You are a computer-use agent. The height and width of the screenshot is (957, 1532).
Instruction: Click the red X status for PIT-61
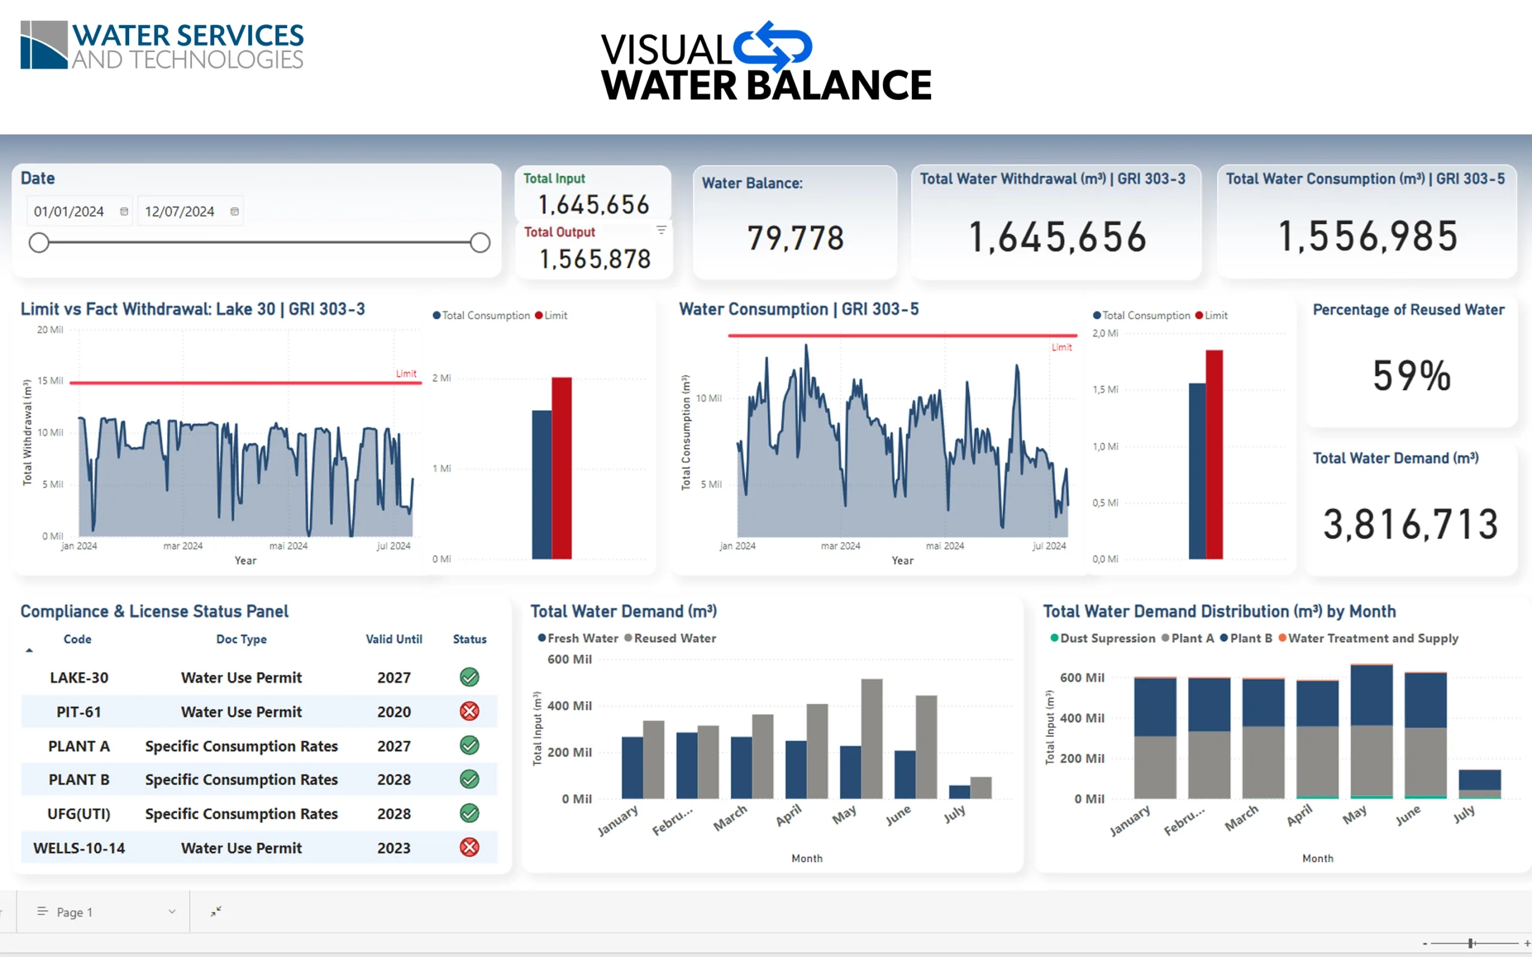point(469,711)
